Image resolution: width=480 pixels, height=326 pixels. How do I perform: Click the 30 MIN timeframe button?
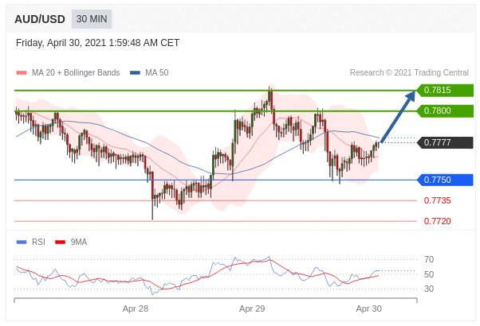(x=92, y=19)
